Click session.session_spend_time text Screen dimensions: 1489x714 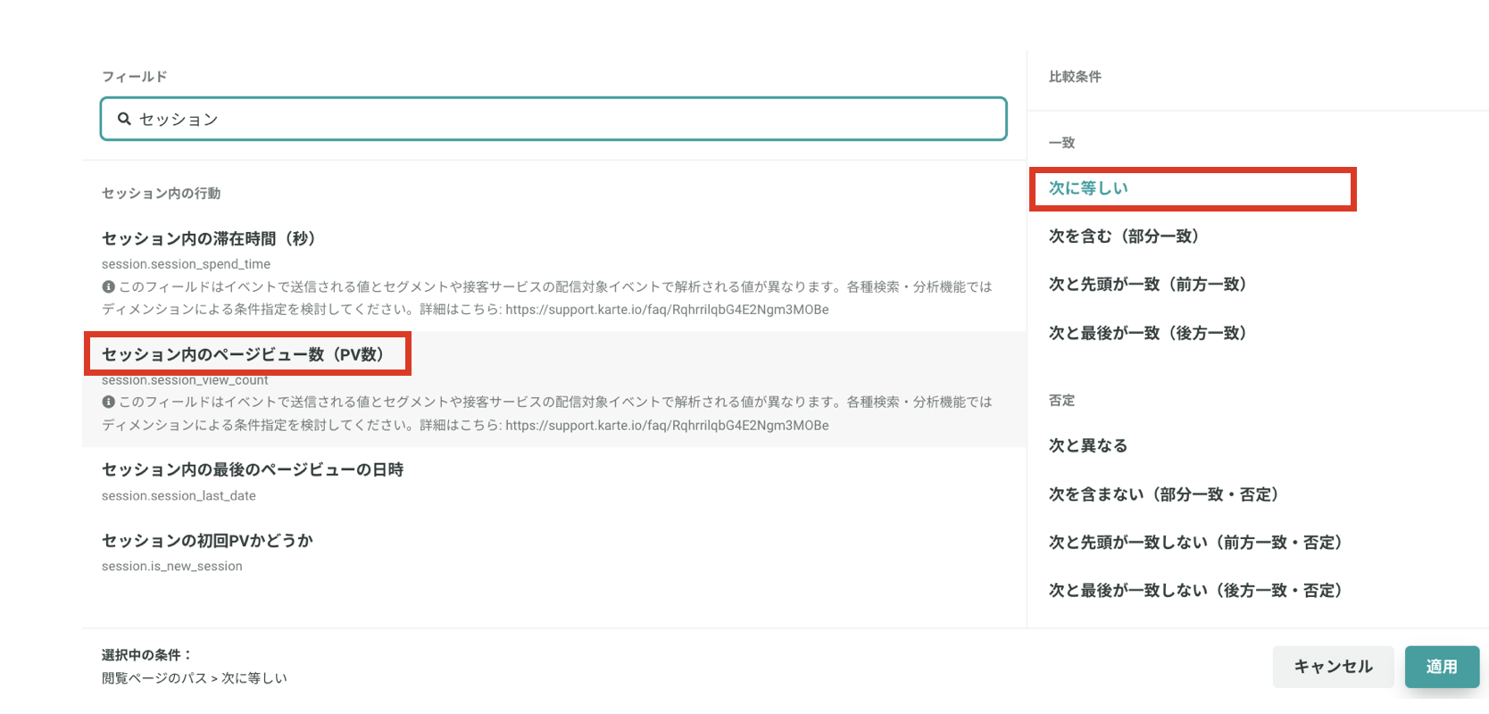(x=186, y=264)
